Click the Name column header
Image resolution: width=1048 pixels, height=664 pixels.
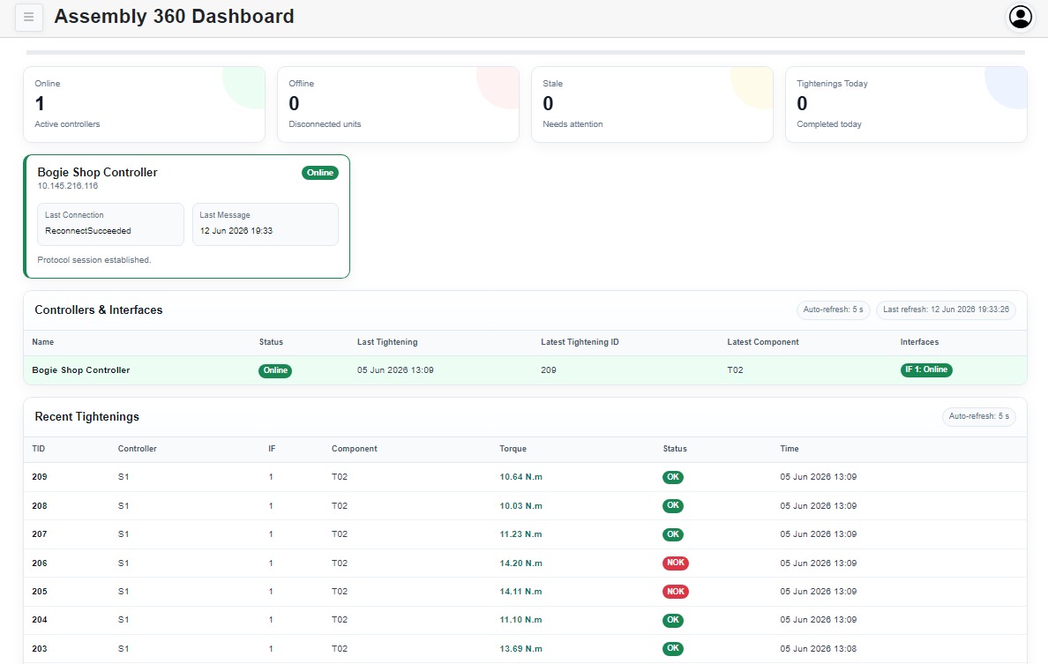[x=42, y=342]
